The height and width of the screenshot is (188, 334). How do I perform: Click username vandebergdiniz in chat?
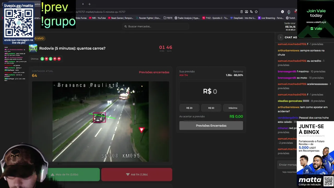pos(288,118)
